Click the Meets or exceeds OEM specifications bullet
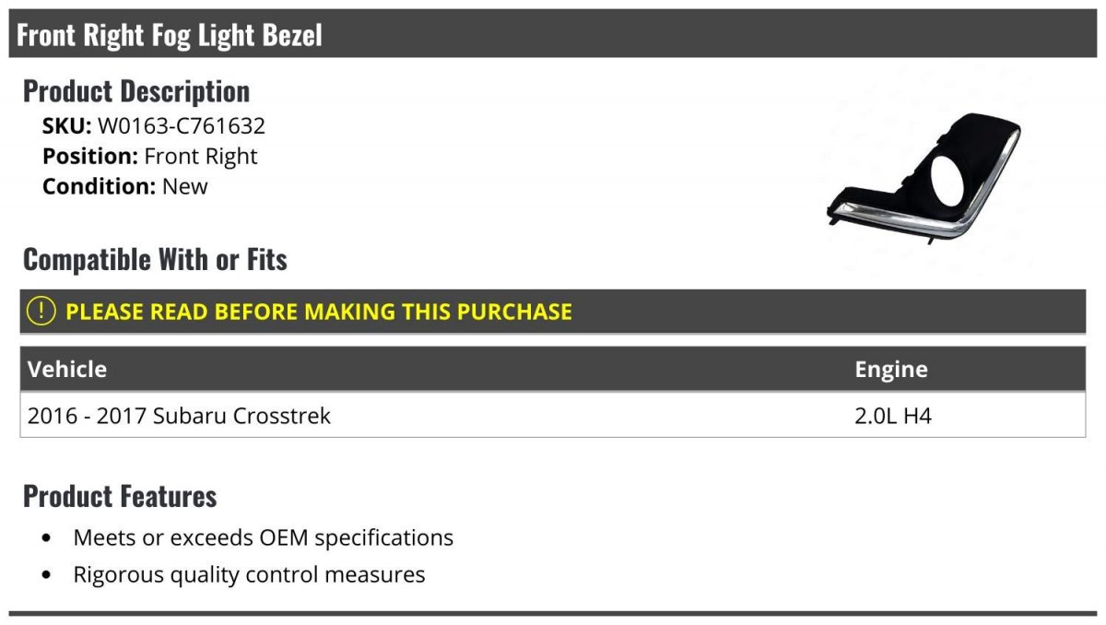This screenshot has width=1106, height=625. coord(263,537)
